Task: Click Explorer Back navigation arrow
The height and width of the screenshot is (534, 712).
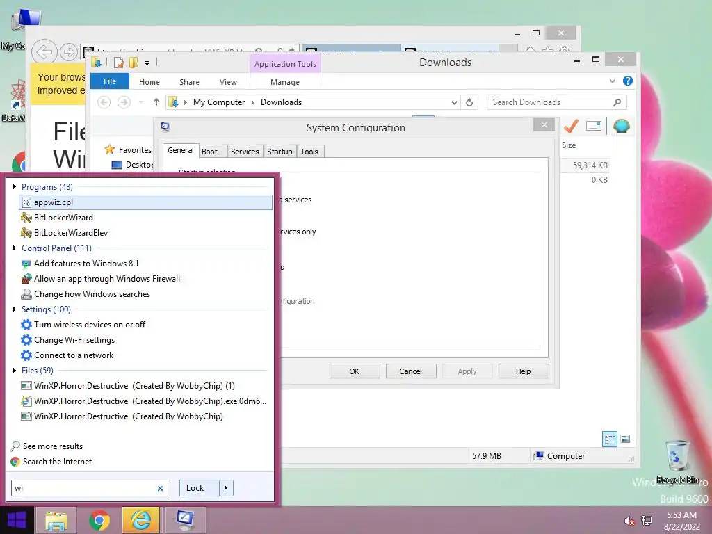Action: click(x=104, y=103)
